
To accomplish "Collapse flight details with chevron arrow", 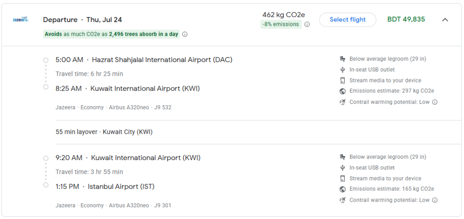I will [445, 20].
